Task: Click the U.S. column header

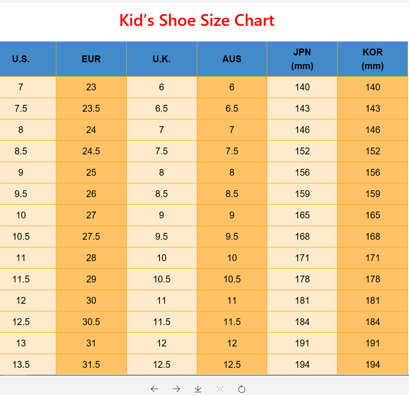Action: point(21,59)
